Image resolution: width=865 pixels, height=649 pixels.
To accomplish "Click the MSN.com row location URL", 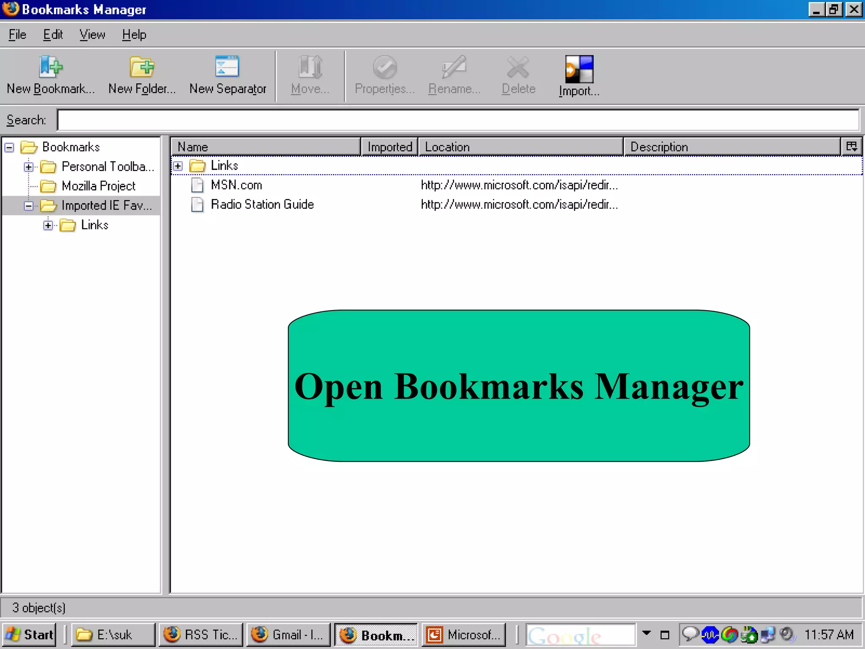I will [x=519, y=185].
